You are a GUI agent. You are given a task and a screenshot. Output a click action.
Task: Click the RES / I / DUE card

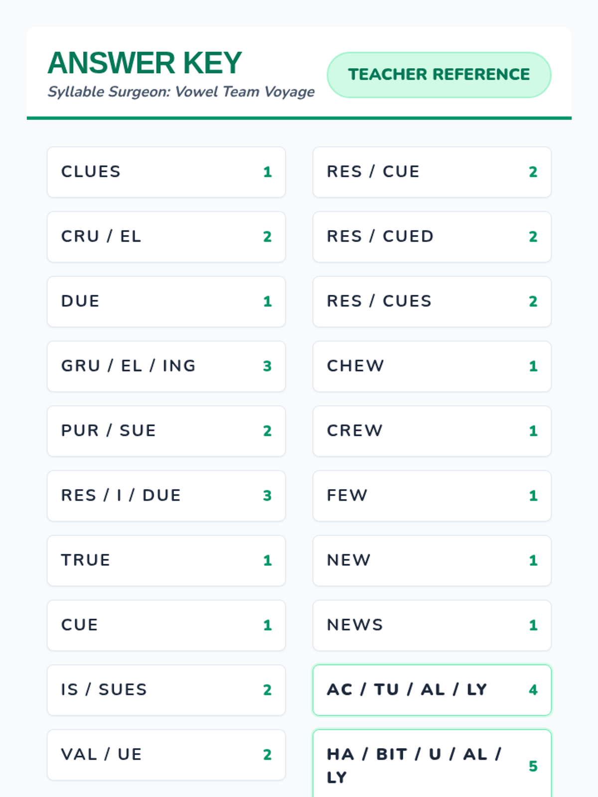point(166,496)
